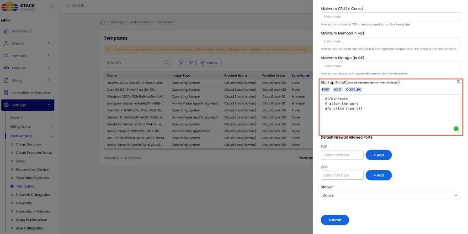Click inside the Start up Script text area
The width and height of the screenshot is (468, 234).
tap(390, 114)
